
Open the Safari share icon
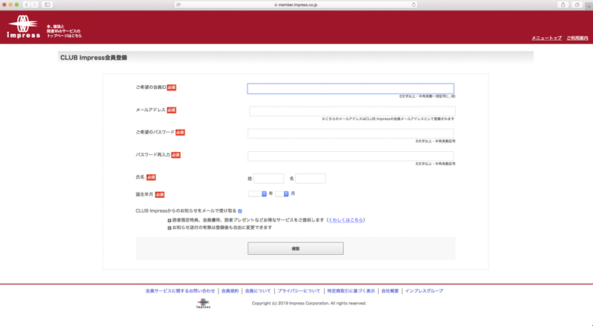563,4
